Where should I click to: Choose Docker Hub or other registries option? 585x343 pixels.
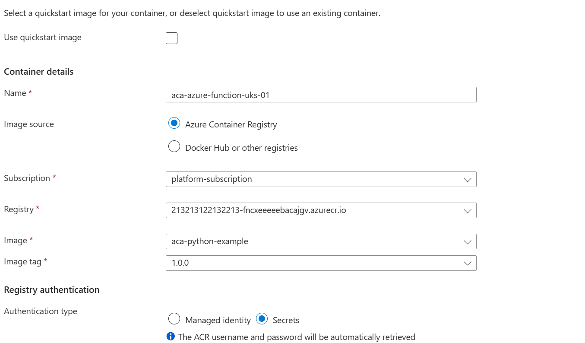(174, 147)
